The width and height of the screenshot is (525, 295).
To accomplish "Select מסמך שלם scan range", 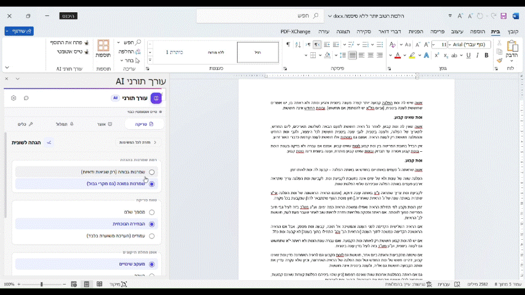I will pyautogui.click(x=151, y=213).
